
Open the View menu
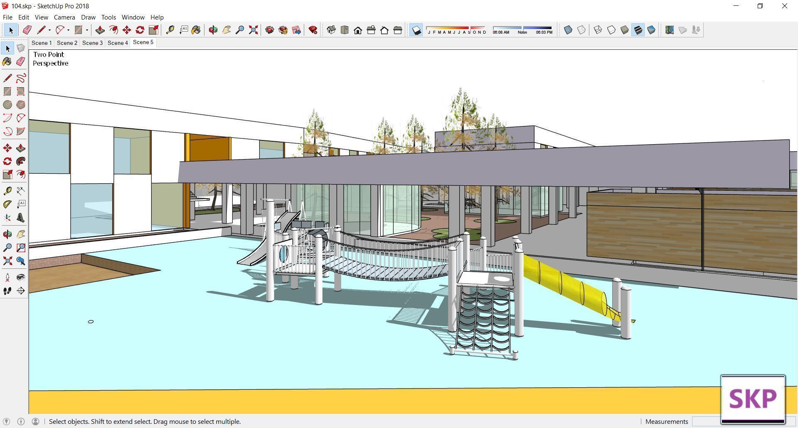tap(41, 17)
